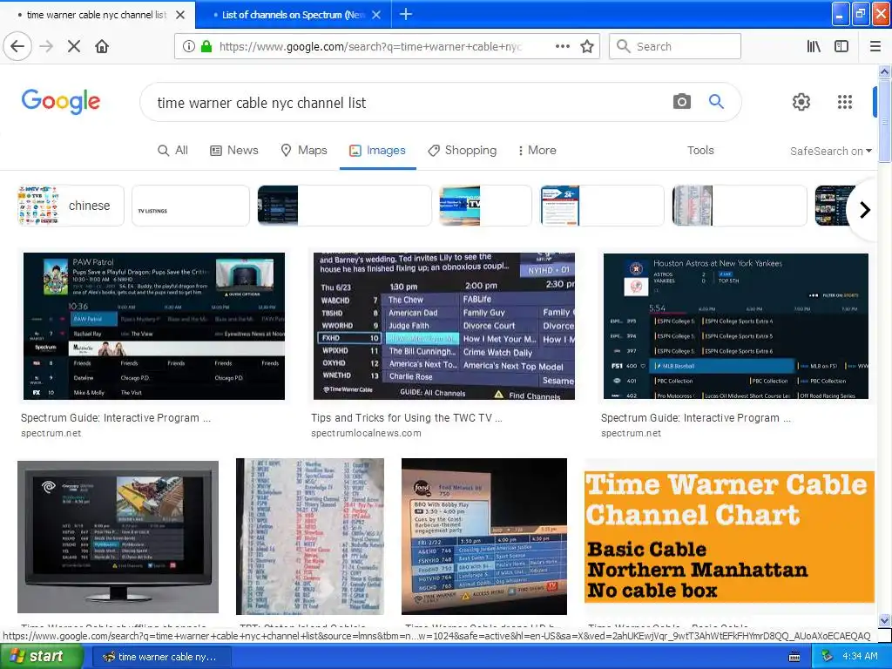
Task: Click the keyboard icon in system tray
Action: (794, 657)
